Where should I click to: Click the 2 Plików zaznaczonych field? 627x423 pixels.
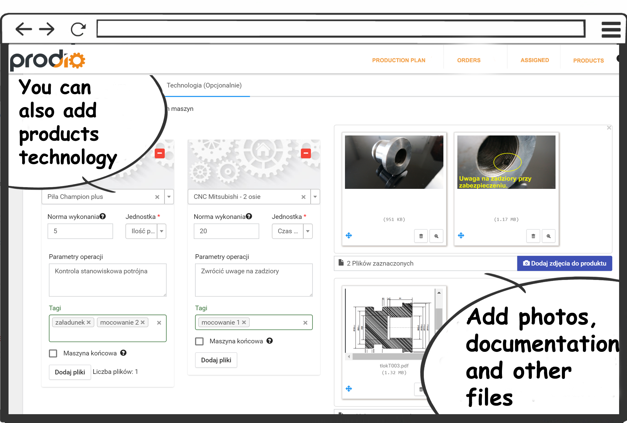tap(426, 263)
